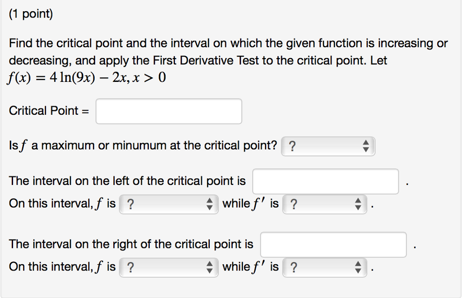Click the double-arrow icon after the critical point question
The image size is (462, 298).
[x=365, y=146]
